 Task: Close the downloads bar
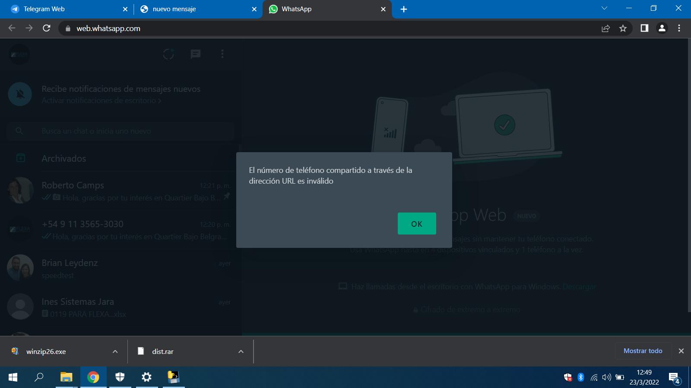pyautogui.click(x=681, y=351)
